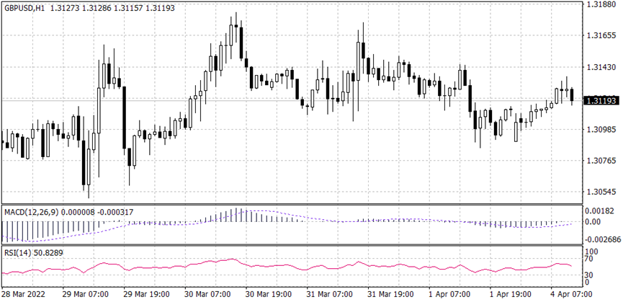The image size is (623, 302).
Task: Select the MACD 0.00182 scale label
Action: [x=600, y=210]
